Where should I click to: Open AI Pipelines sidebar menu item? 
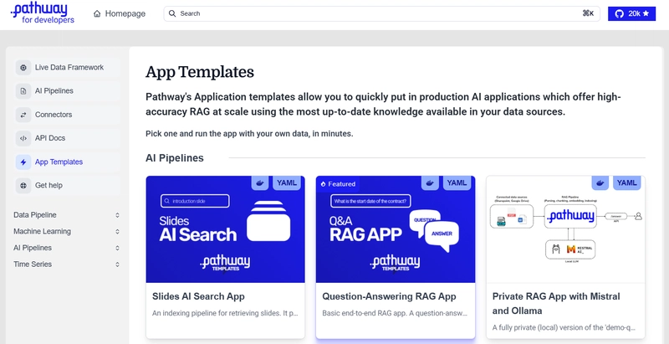[68, 91]
